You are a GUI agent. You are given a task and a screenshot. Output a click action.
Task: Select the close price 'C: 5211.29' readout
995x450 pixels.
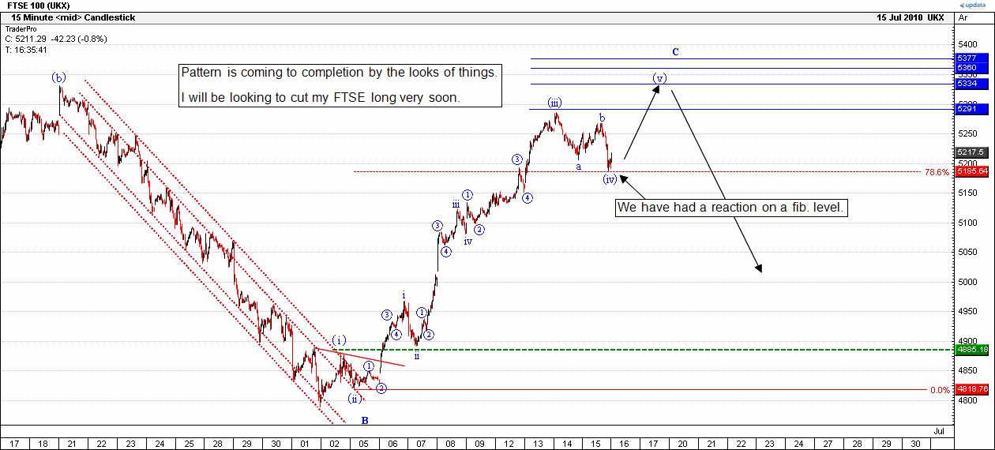click(x=26, y=39)
